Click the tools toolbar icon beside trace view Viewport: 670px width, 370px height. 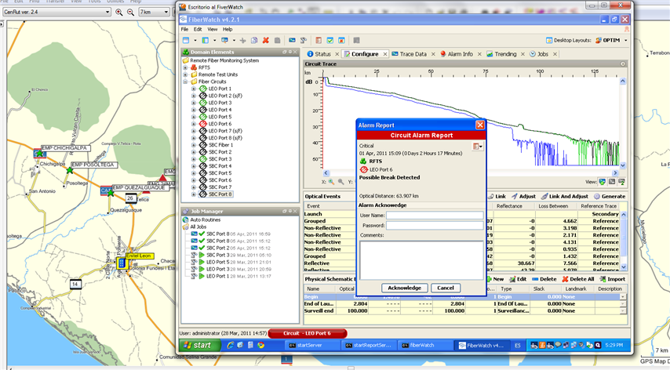[x=304, y=40]
